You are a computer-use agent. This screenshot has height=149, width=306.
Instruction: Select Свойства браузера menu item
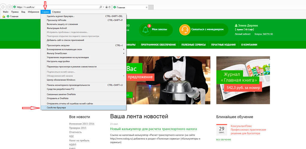(x=84, y=108)
